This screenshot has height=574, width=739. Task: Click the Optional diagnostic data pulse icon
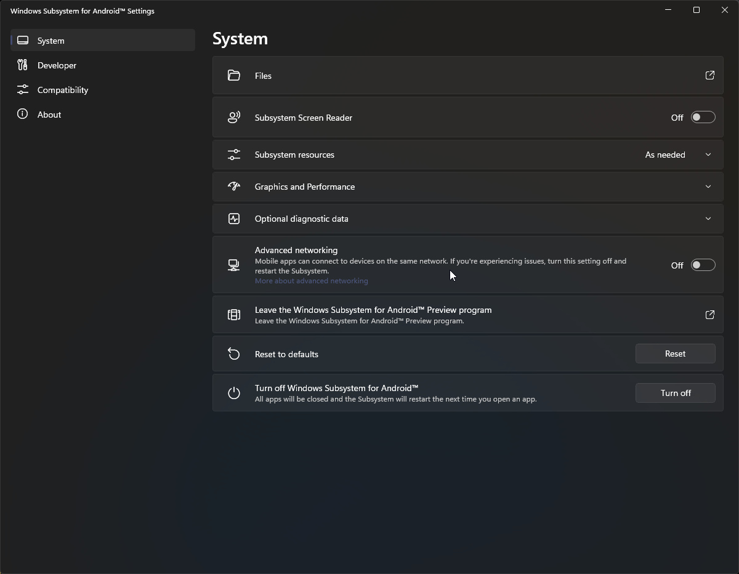[234, 219]
